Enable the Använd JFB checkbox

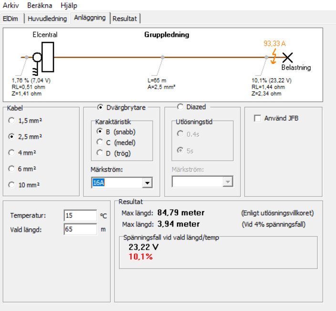[x=258, y=118]
